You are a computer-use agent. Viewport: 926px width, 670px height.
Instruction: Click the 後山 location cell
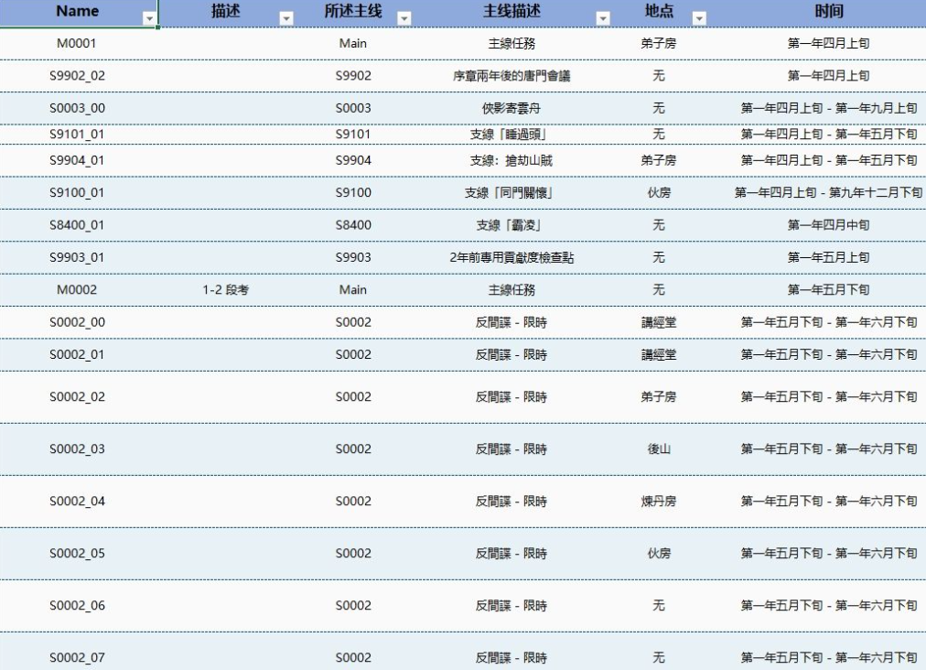point(658,449)
